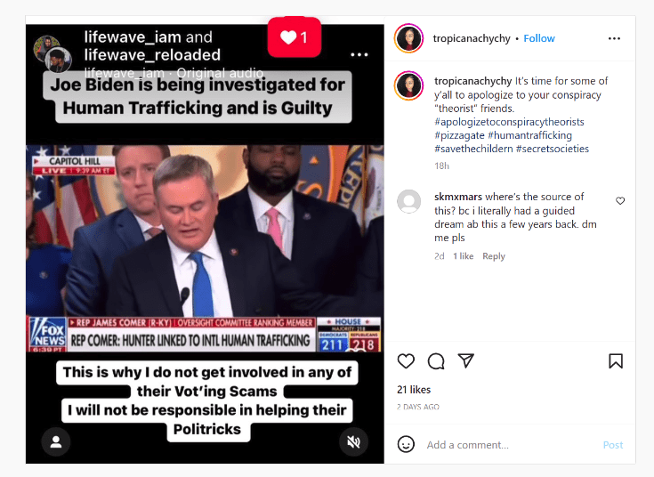The image size is (654, 477).
Task: Open skmxmars profile avatar
Action: [x=408, y=201]
